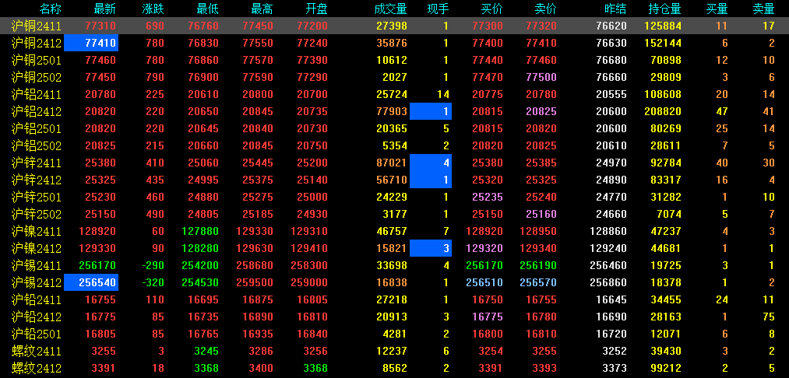Click green open price 3368 of 螺纹2412
The image size is (789, 378).
pyautogui.click(x=315, y=369)
